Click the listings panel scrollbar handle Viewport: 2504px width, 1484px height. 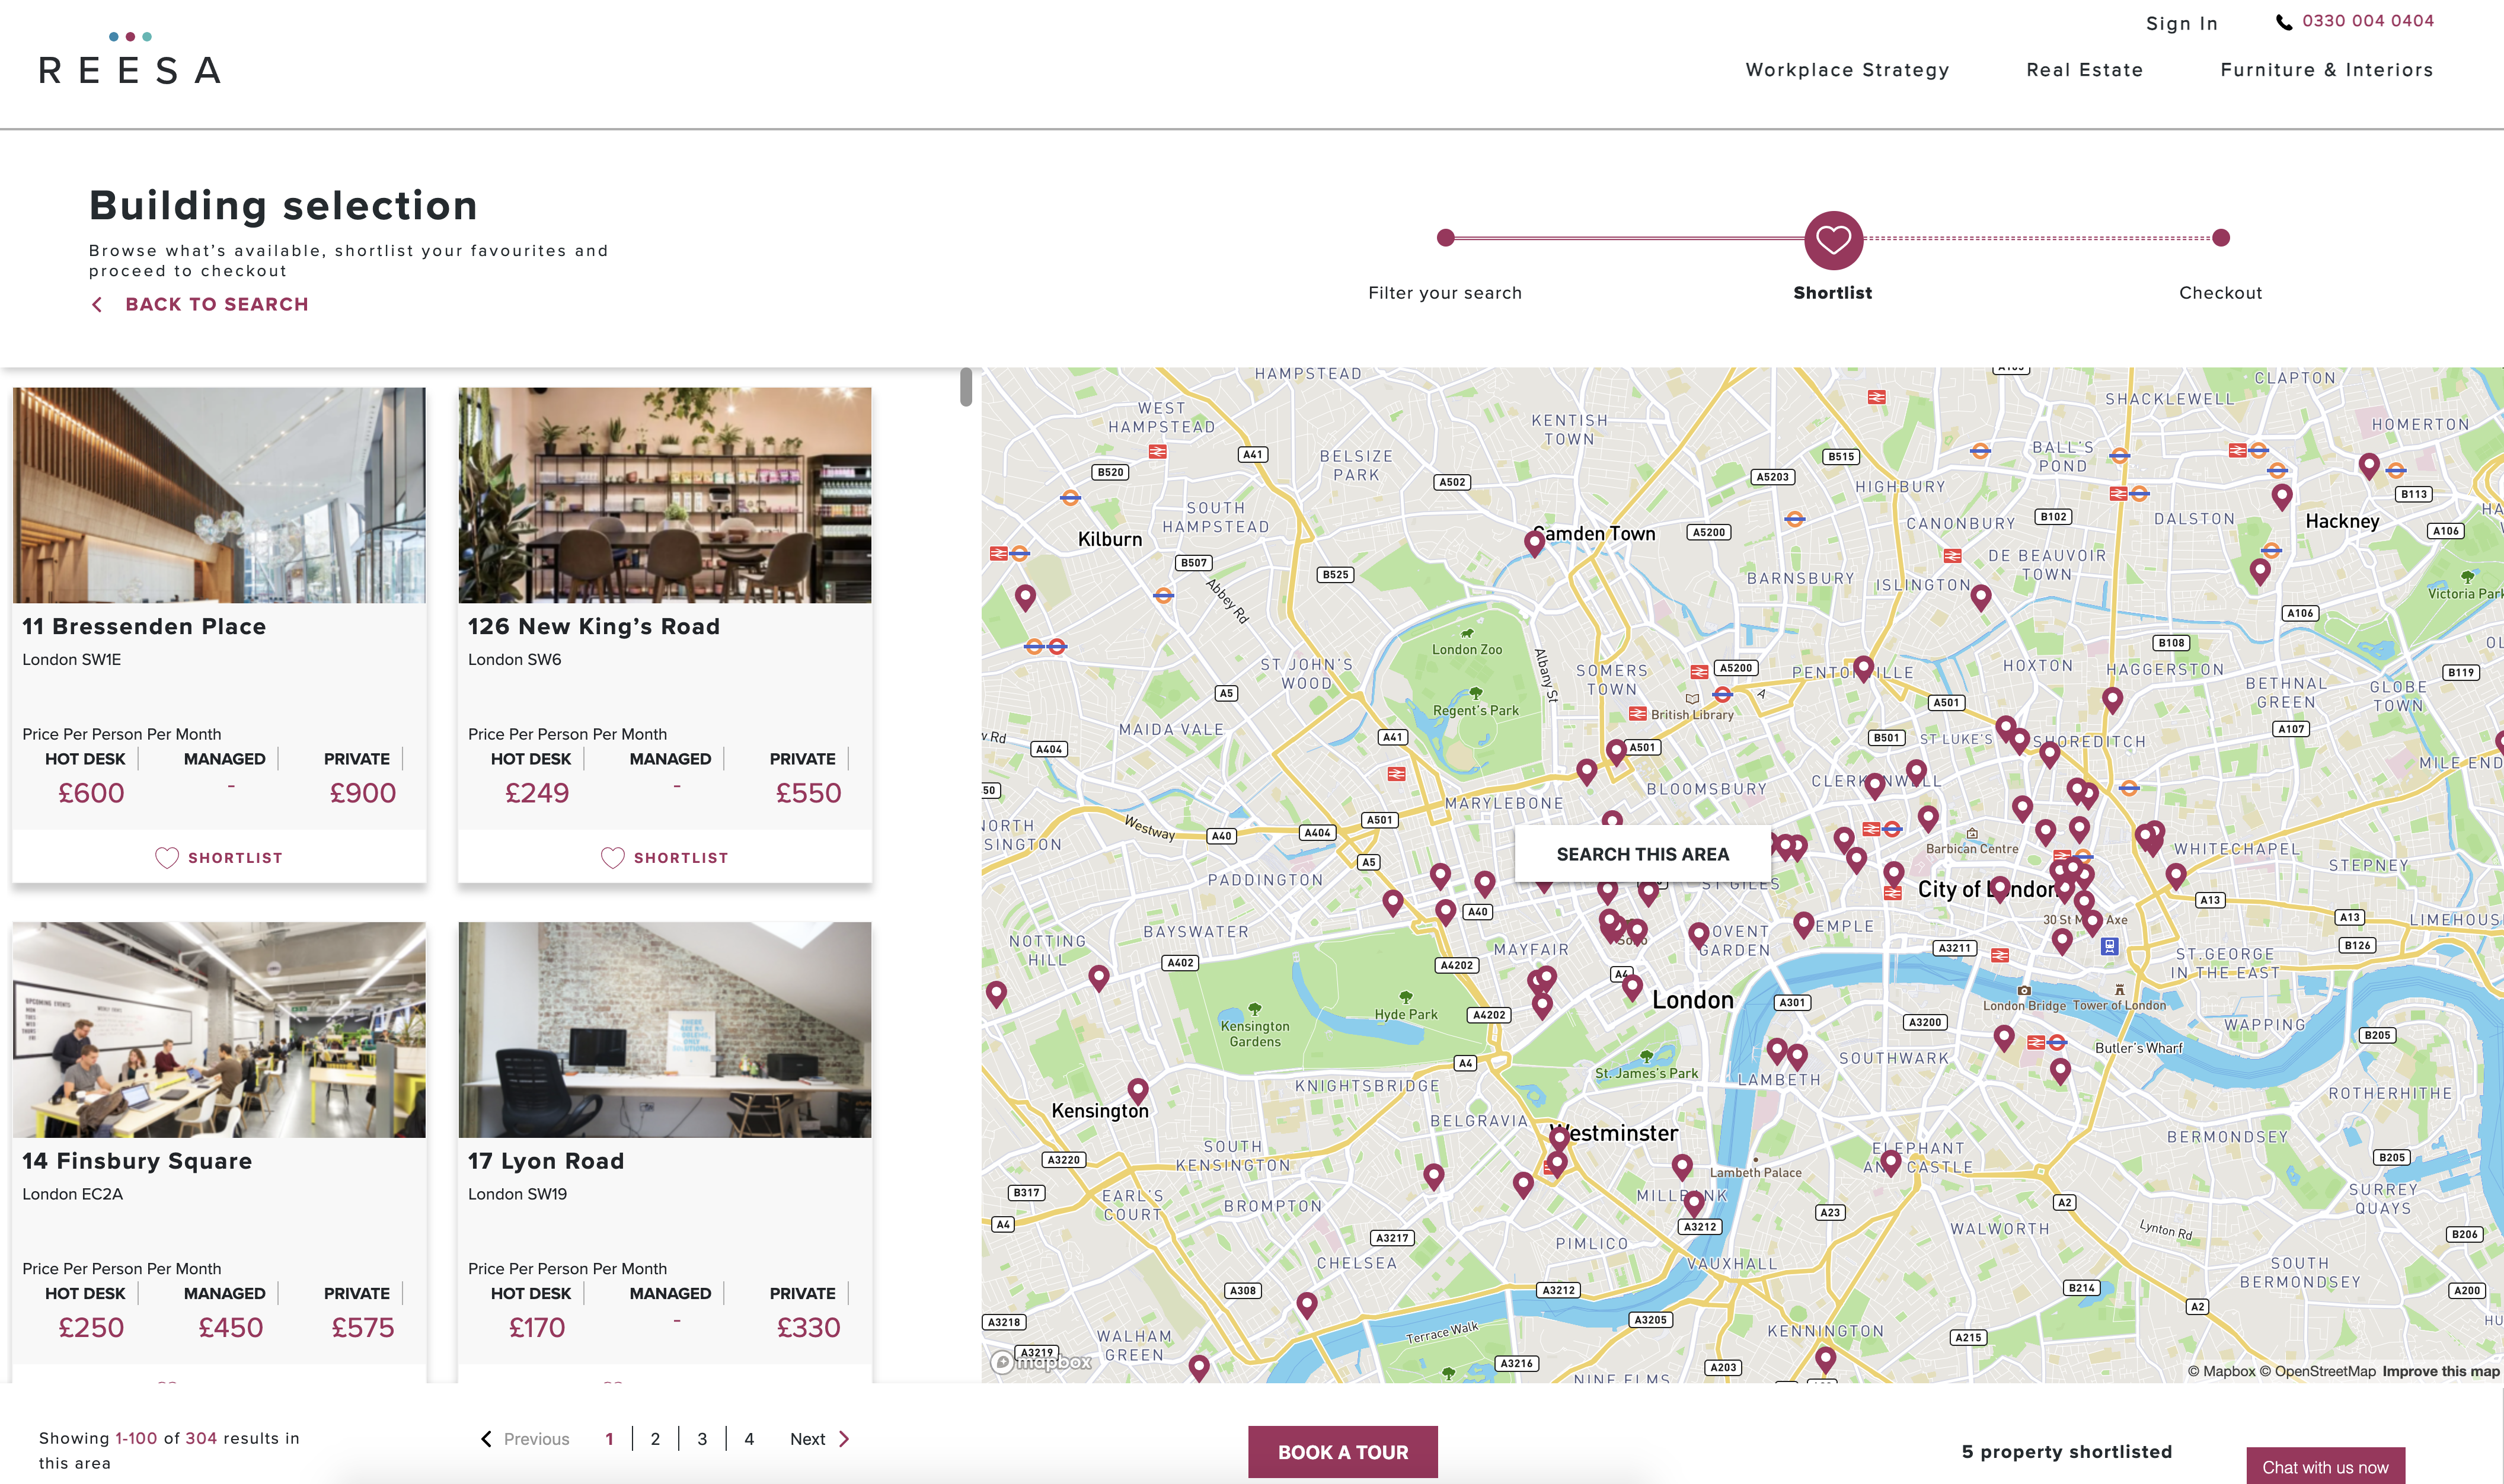coord(966,387)
